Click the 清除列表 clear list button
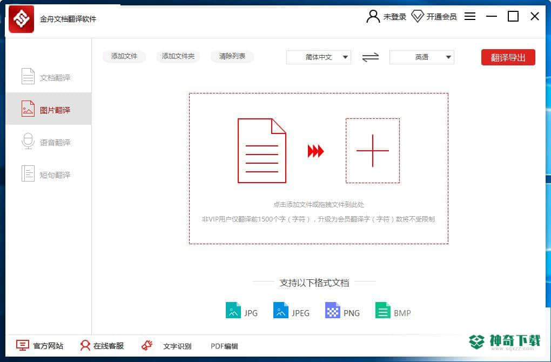Viewport: 551px width, 362px height. tap(232, 56)
